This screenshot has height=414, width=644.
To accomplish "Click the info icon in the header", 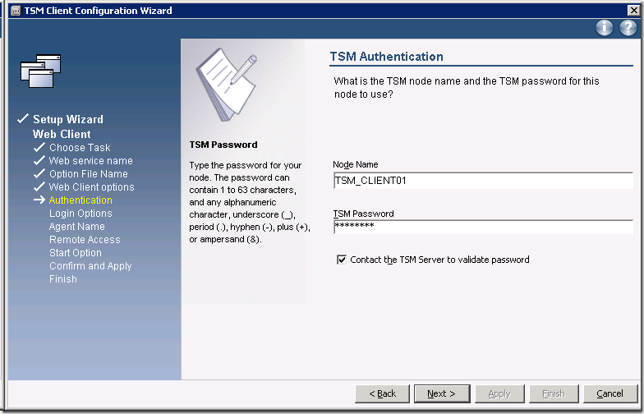I will pyautogui.click(x=605, y=28).
